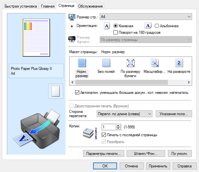This screenshot has width=199, height=172.
Task: Enable Поворот на 180 градусов checkbox
Action: click(115, 32)
